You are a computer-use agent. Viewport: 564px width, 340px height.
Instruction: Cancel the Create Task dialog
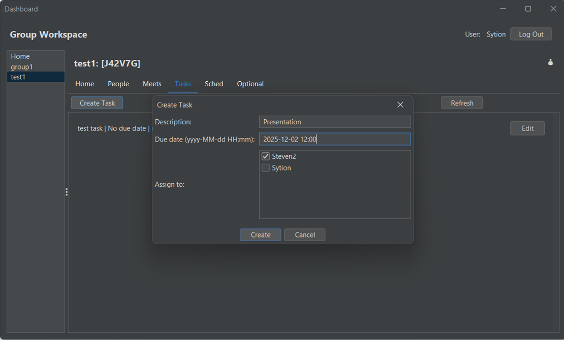305,234
